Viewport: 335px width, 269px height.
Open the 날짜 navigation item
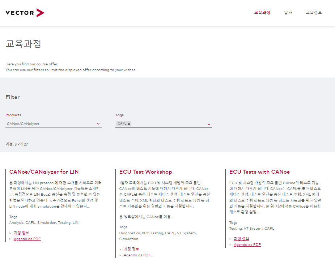288,13
